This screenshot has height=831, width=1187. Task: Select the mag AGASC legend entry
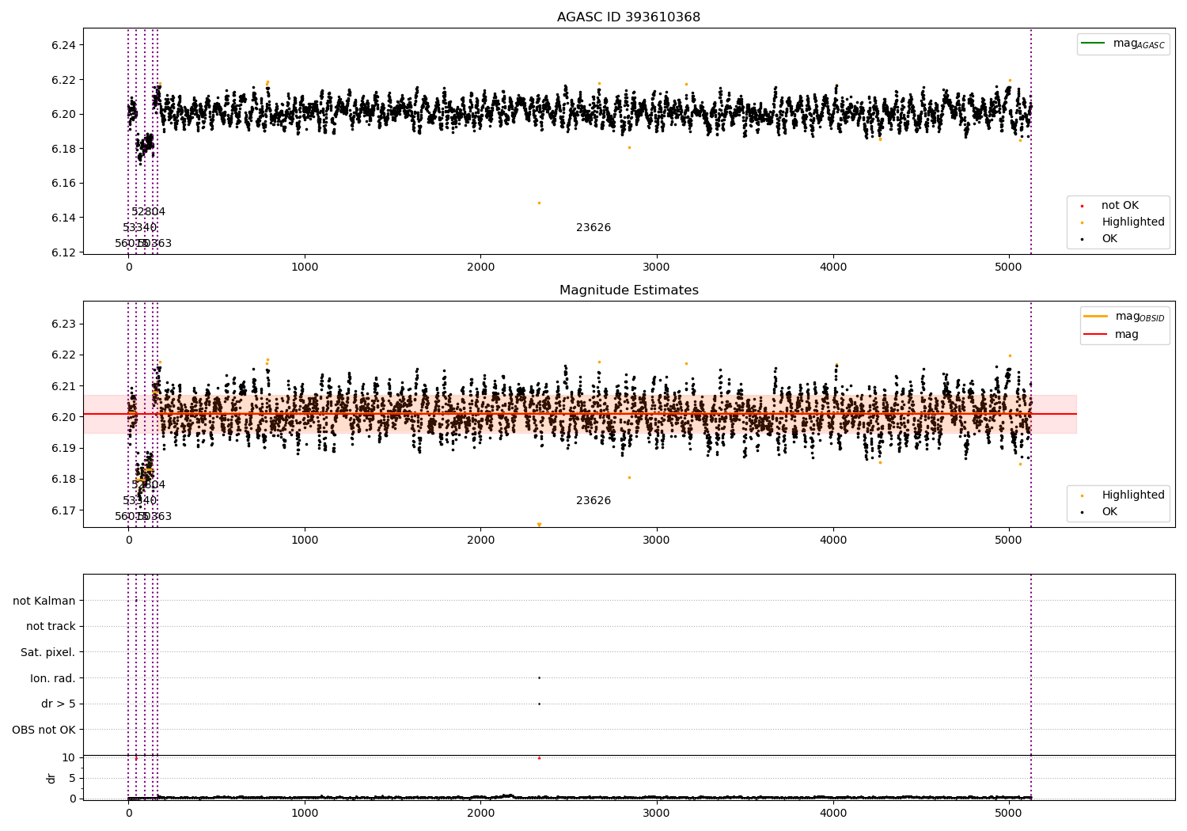point(1123,44)
